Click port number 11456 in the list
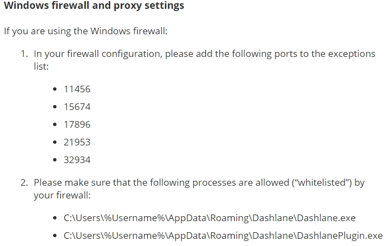This screenshot has width=392, height=246. point(77,89)
